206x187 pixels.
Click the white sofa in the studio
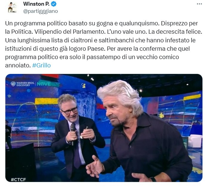(x=195, y=141)
